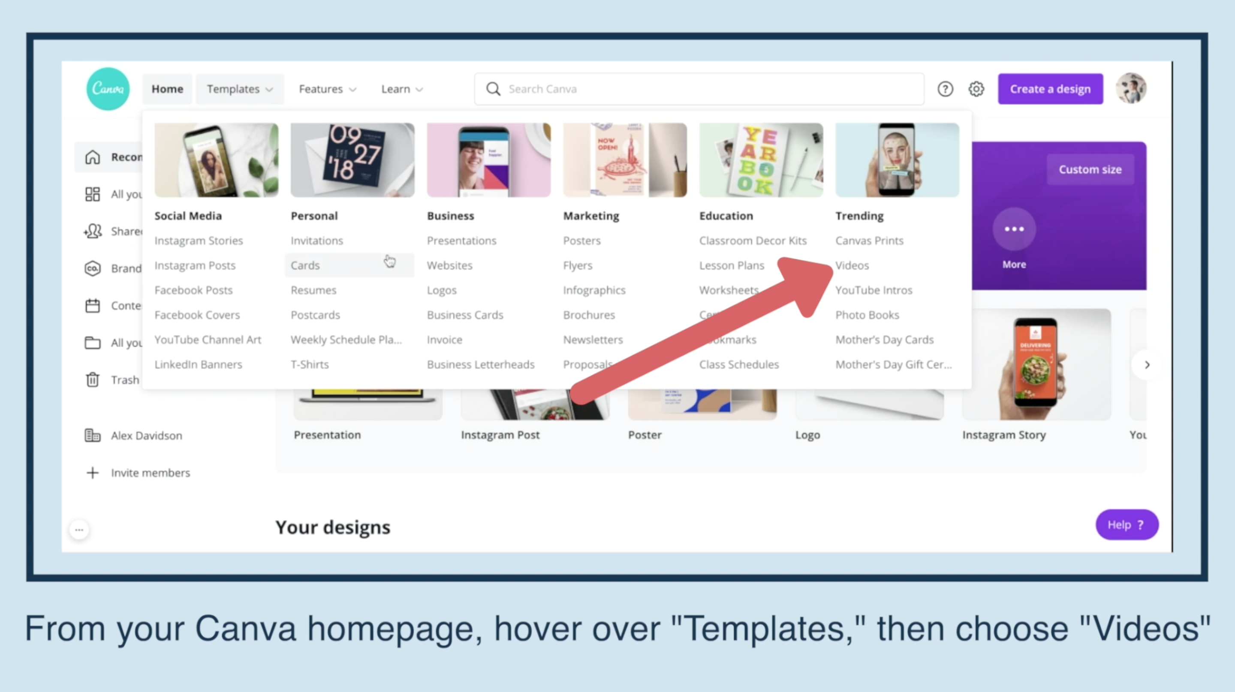Expand the Templates dropdown menu

[239, 88]
